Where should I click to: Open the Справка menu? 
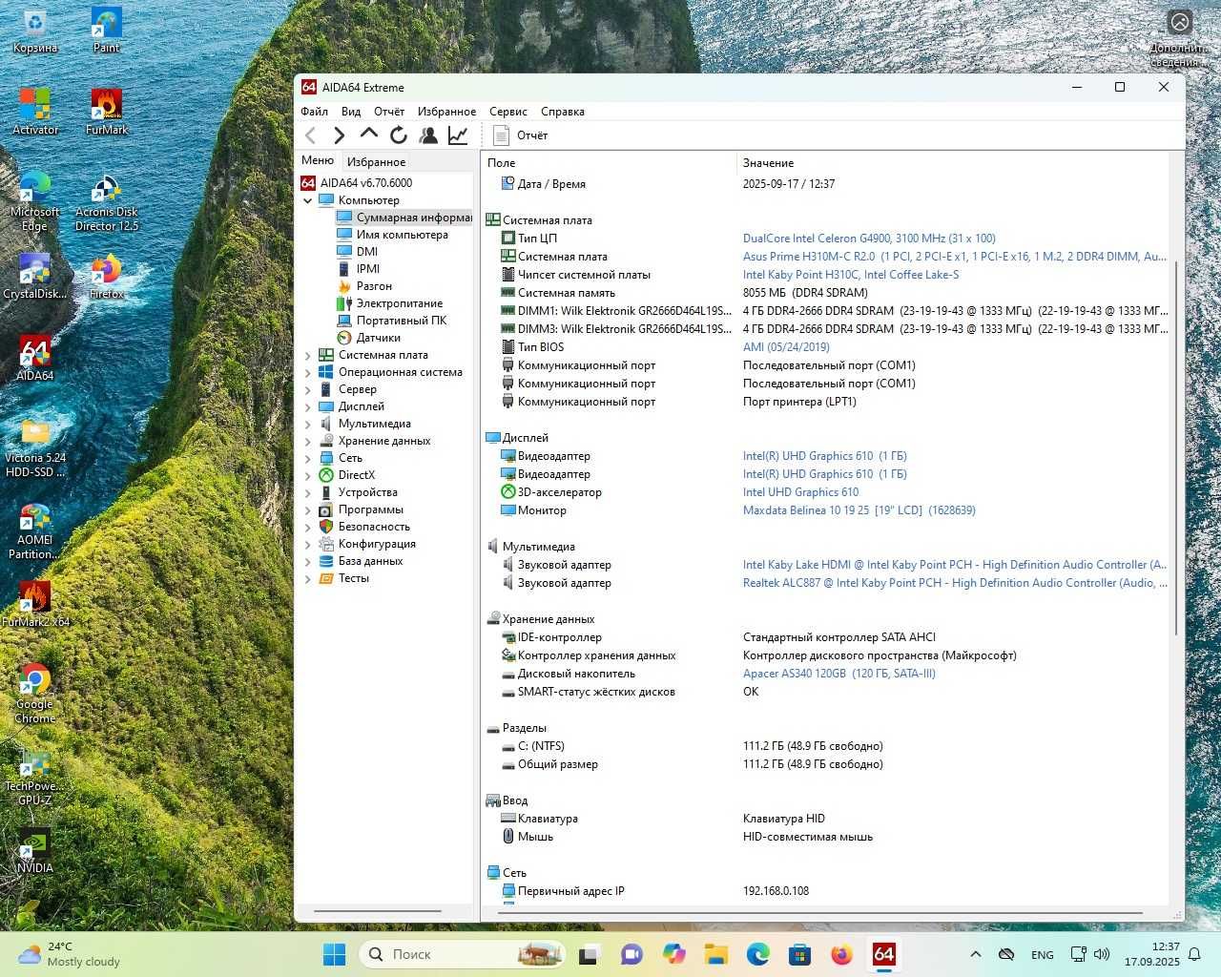click(563, 112)
